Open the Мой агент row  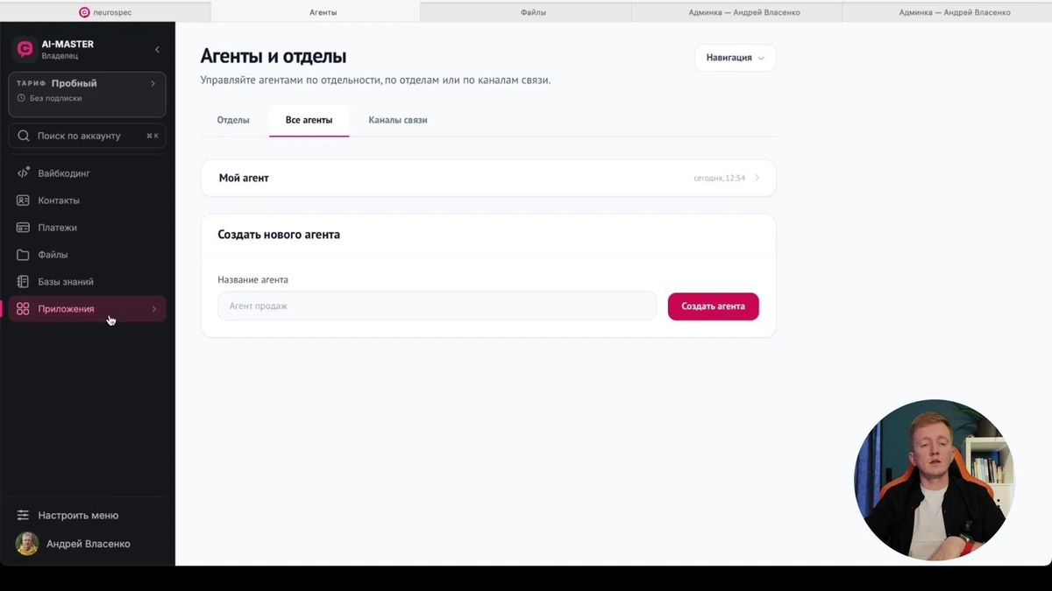pyautogui.click(x=488, y=178)
